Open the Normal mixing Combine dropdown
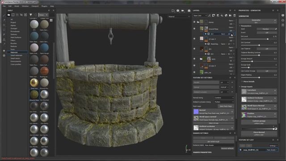 [224, 98]
